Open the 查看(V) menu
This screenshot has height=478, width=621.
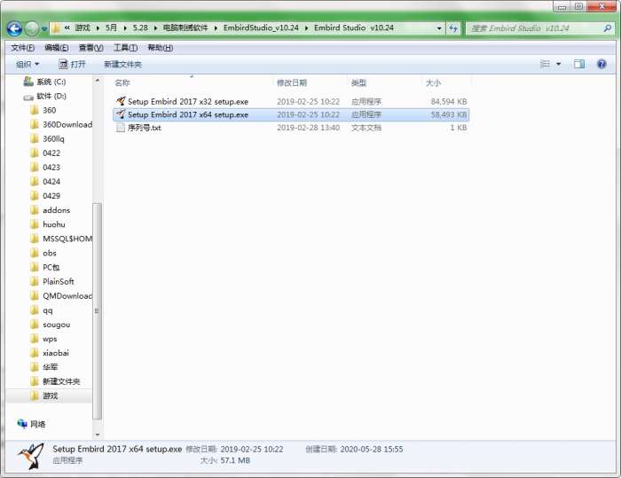pos(90,48)
